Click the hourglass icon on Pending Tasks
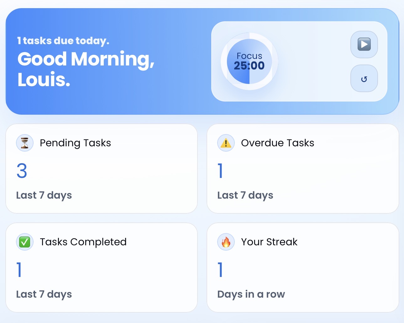The width and height of the screenshot is (404, 323). pos(25,143)
